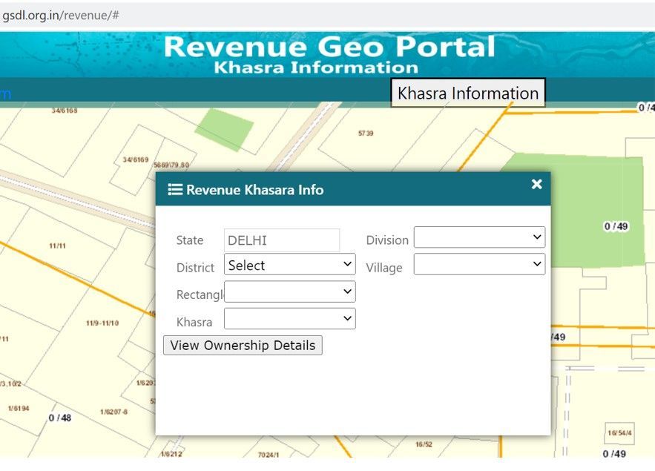The width and height of the screenshot is (655, 471).
Task: Click the State field showing DELHI
Action: 281,240
